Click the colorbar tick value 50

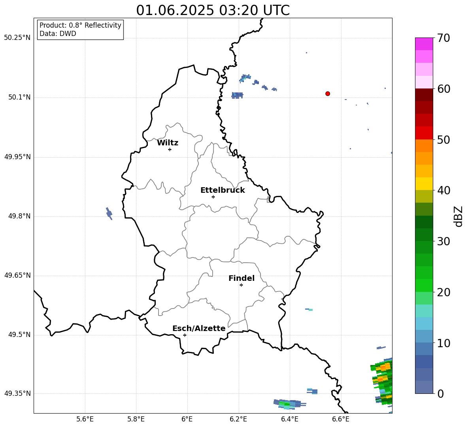click(x=443, y=139)
